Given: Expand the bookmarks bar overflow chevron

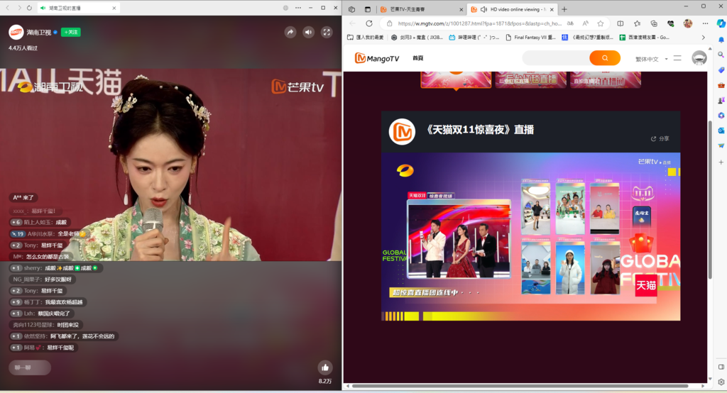Looking at the screenshot, I should tap(704, 37).
